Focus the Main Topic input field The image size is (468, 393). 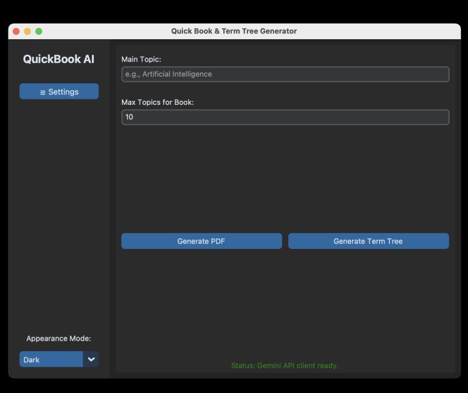[x=285, y=74]
